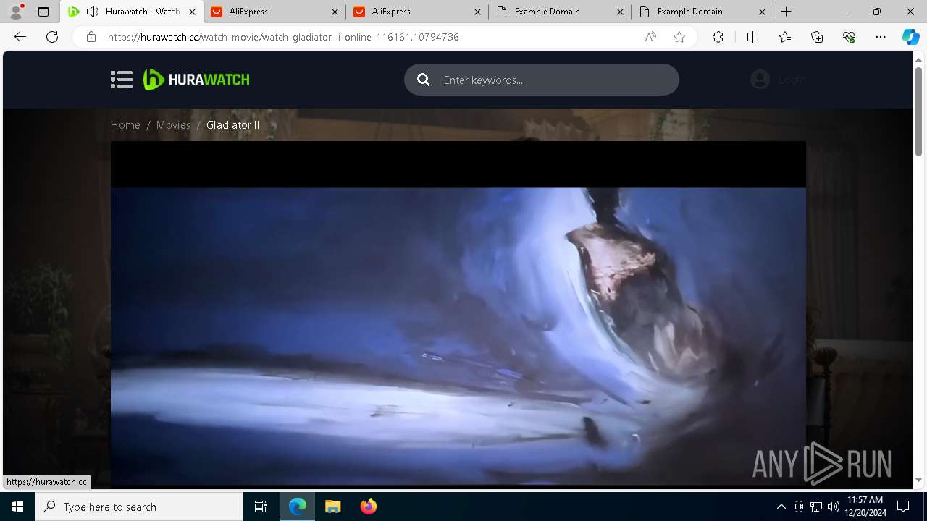Switch to the second AliExpress tab
This screenshot has width=927, height=521.
point(418,12)
